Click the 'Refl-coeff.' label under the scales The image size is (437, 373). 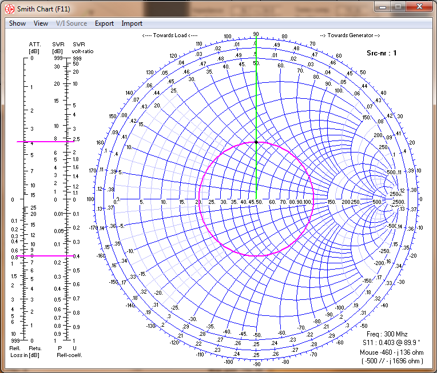pos(69,355)
